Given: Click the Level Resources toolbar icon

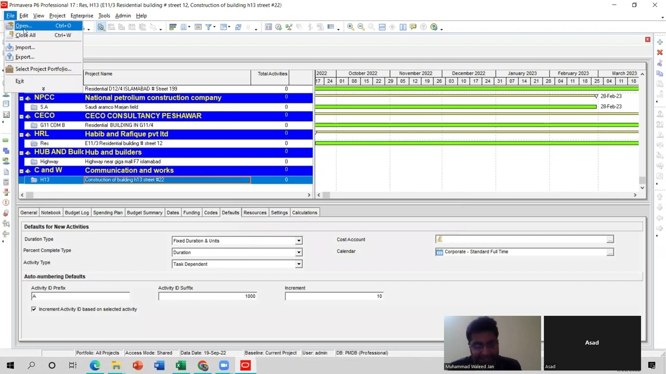Looking at the screenshot, I should (x=289, y=27).
